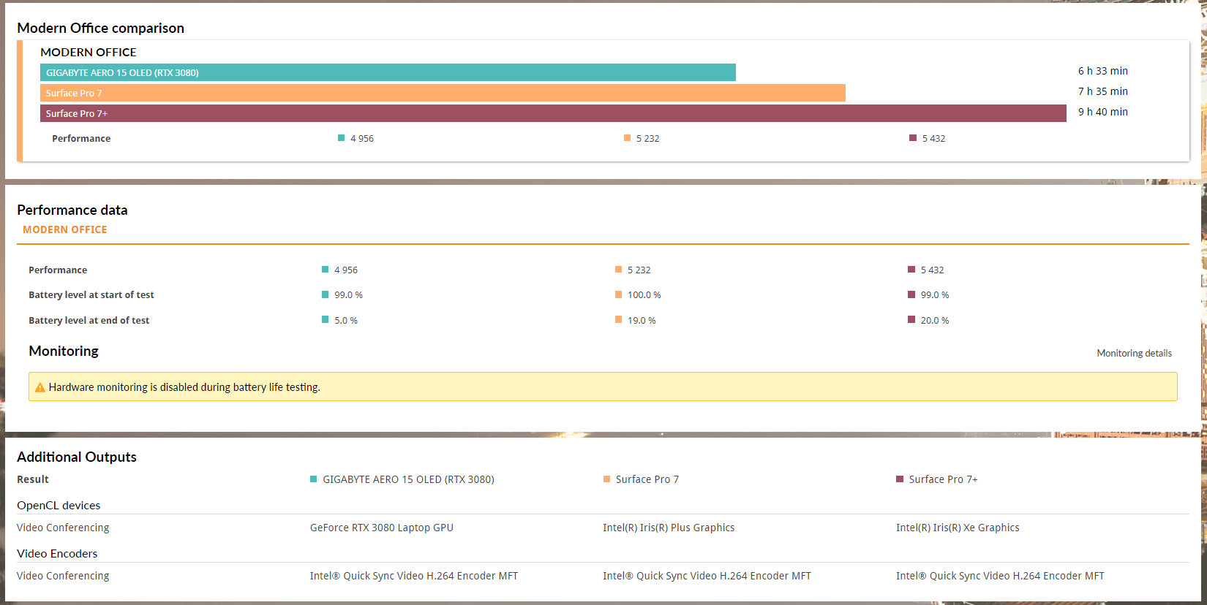Click 'GIGABYTE AERO 15 OLED (RTX 3080)' result column label

coord(408,479)
